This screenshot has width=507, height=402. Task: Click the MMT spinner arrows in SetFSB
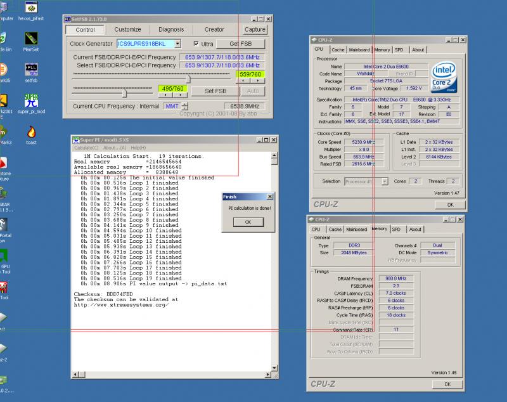pos(184,106)
